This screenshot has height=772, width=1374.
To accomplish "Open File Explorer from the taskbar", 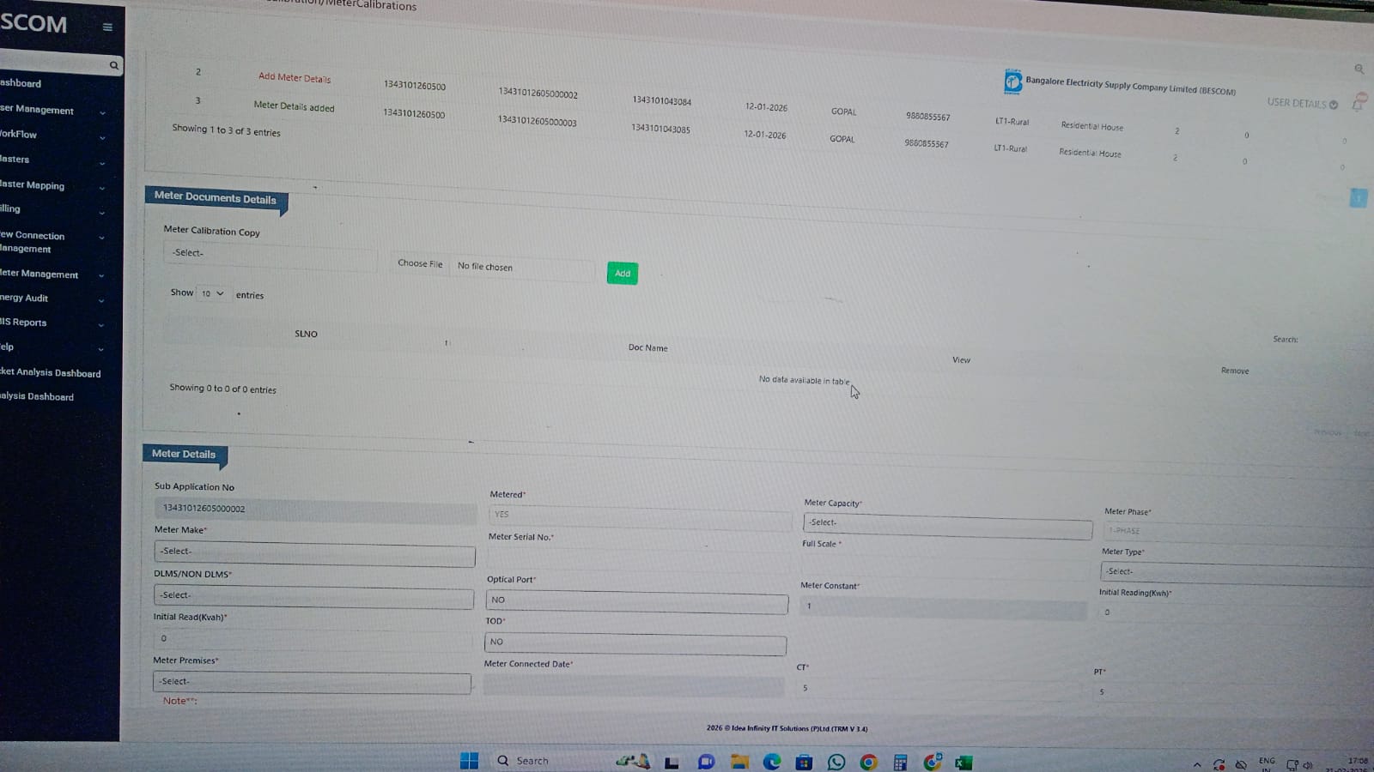I will coord(739,762).
